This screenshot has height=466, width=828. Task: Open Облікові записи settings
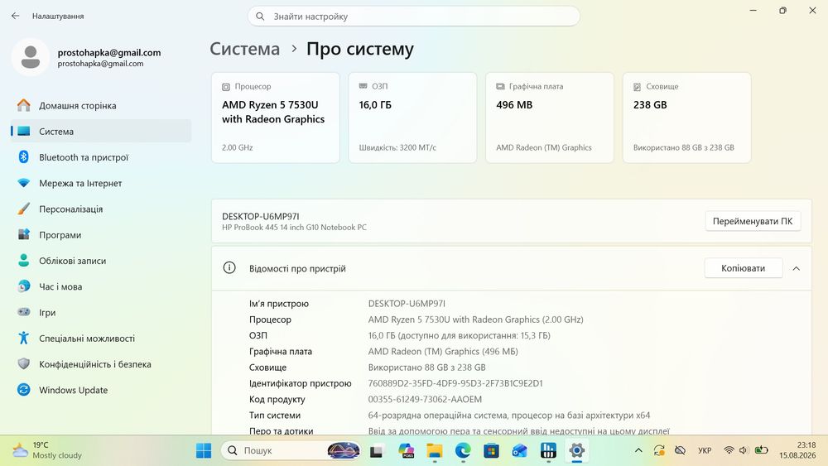101,261
